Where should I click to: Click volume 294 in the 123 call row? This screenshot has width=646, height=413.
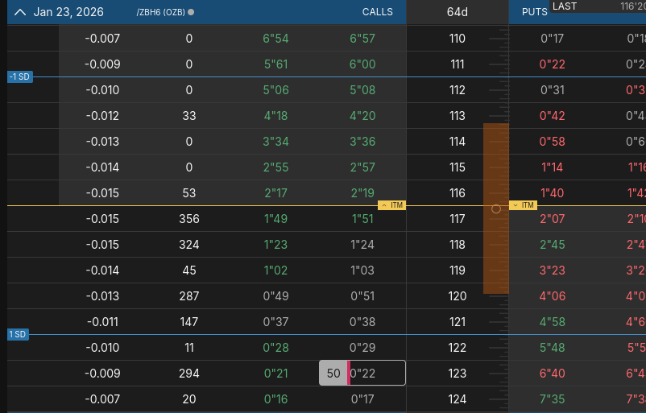tap(189, 373)
